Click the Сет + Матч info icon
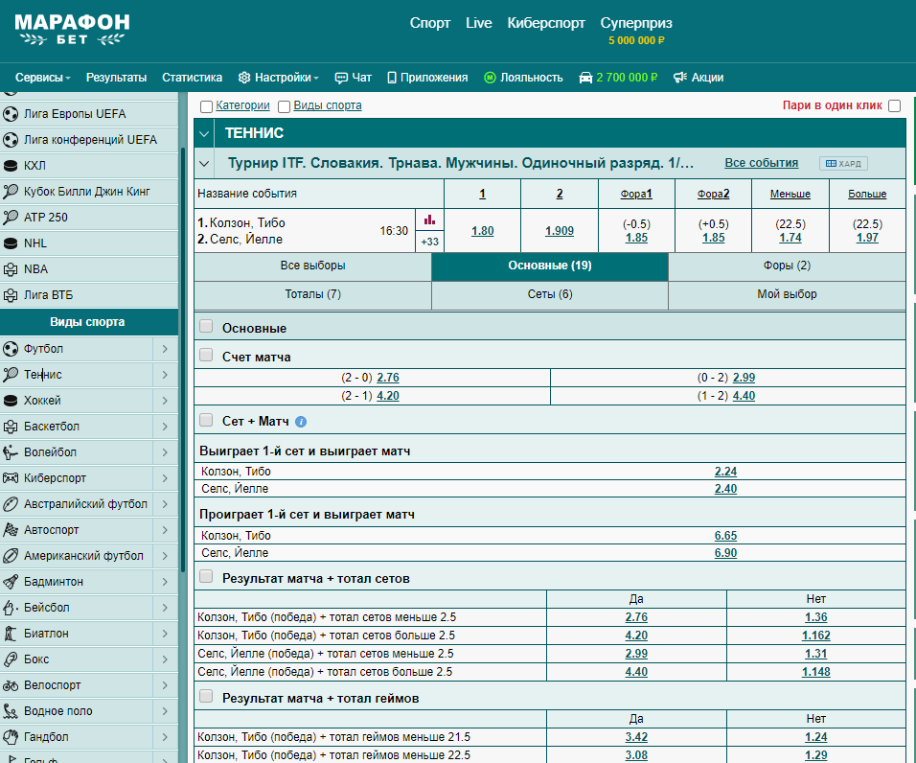Image resolution: width=916 pixels, height=763 pixels. (x=301, y=422)
